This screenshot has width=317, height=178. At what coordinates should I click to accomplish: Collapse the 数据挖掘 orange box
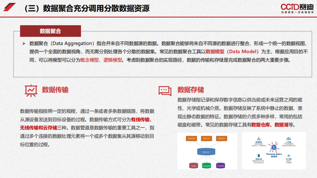pos(191,138)
